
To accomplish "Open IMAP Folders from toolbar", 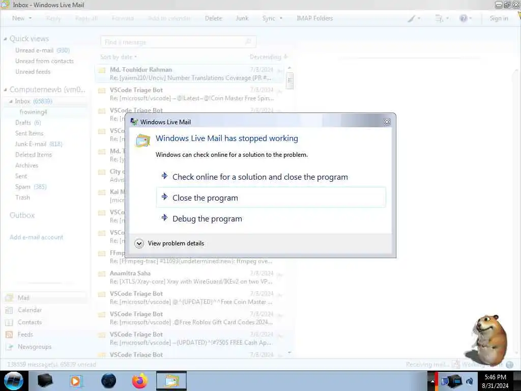I will 314,18.
